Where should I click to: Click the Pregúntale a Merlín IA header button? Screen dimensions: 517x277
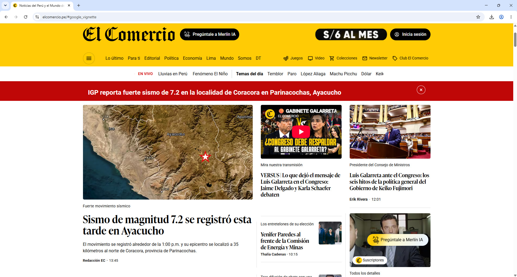(210, 34)
